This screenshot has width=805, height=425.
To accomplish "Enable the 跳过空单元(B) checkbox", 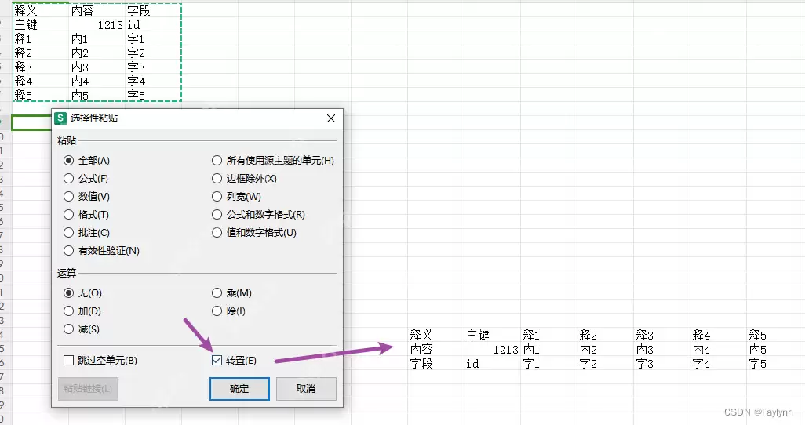I will [100, 361].
